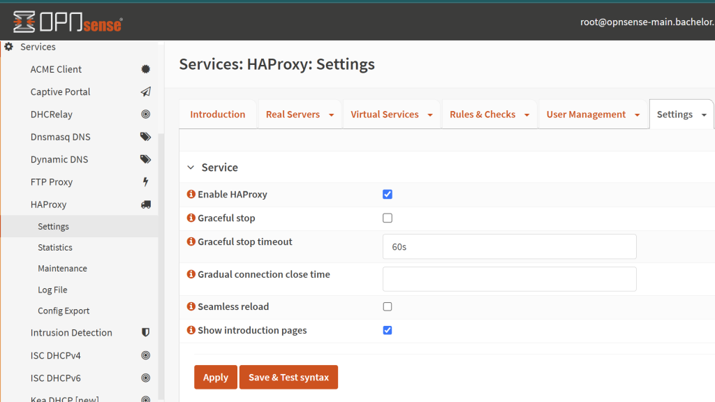Switch to the Introduction tab
Screen dimensions: 715x402
click(218, 114)
